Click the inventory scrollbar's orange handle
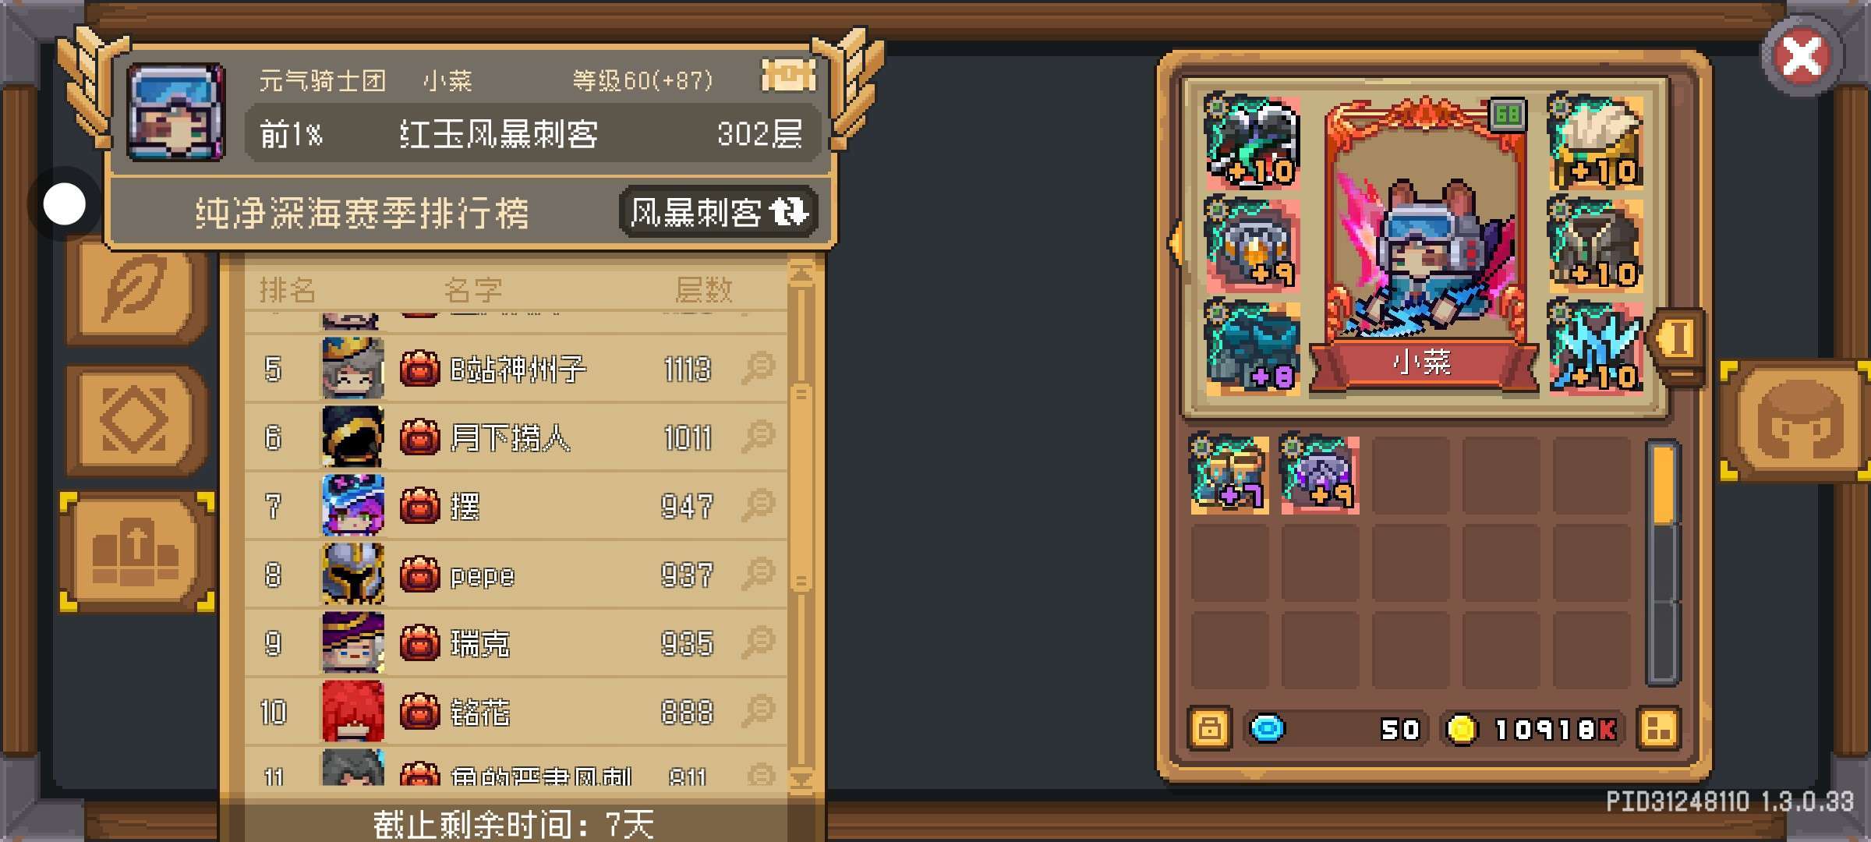1871x842 pixels. (1663, 485)
